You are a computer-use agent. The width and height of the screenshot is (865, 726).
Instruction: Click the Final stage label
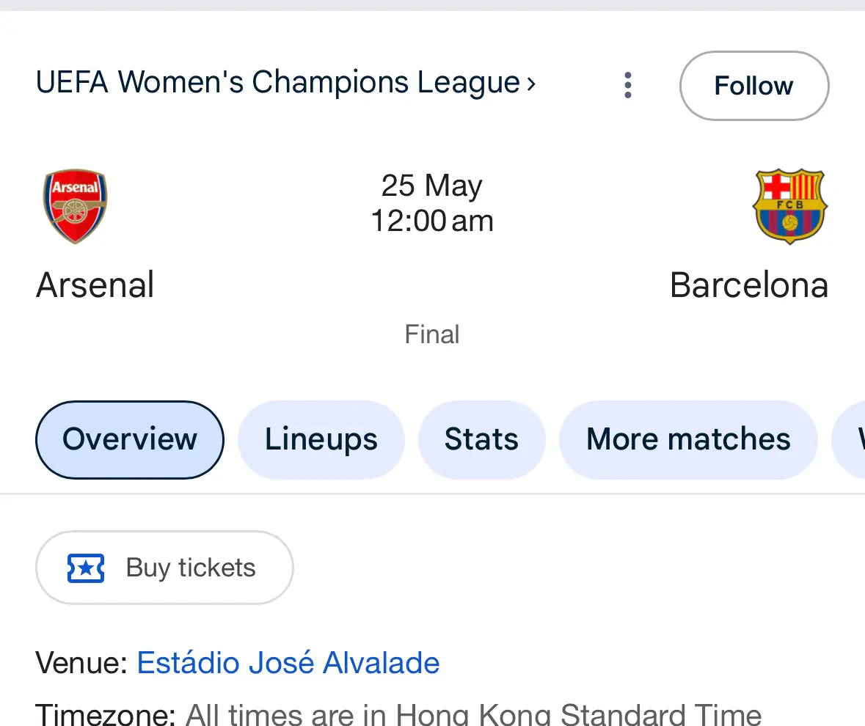(x=432, y=334)
